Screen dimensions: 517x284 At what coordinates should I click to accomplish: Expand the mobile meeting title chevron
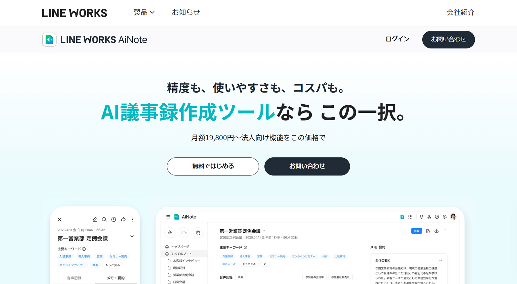tap(132, 236)
